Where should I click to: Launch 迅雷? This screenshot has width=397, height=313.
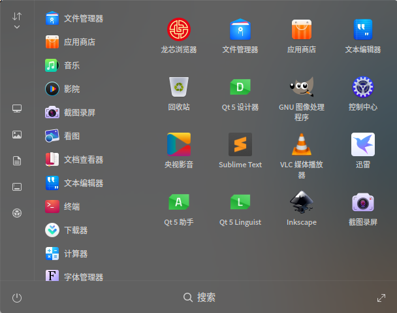coord(363,151)
